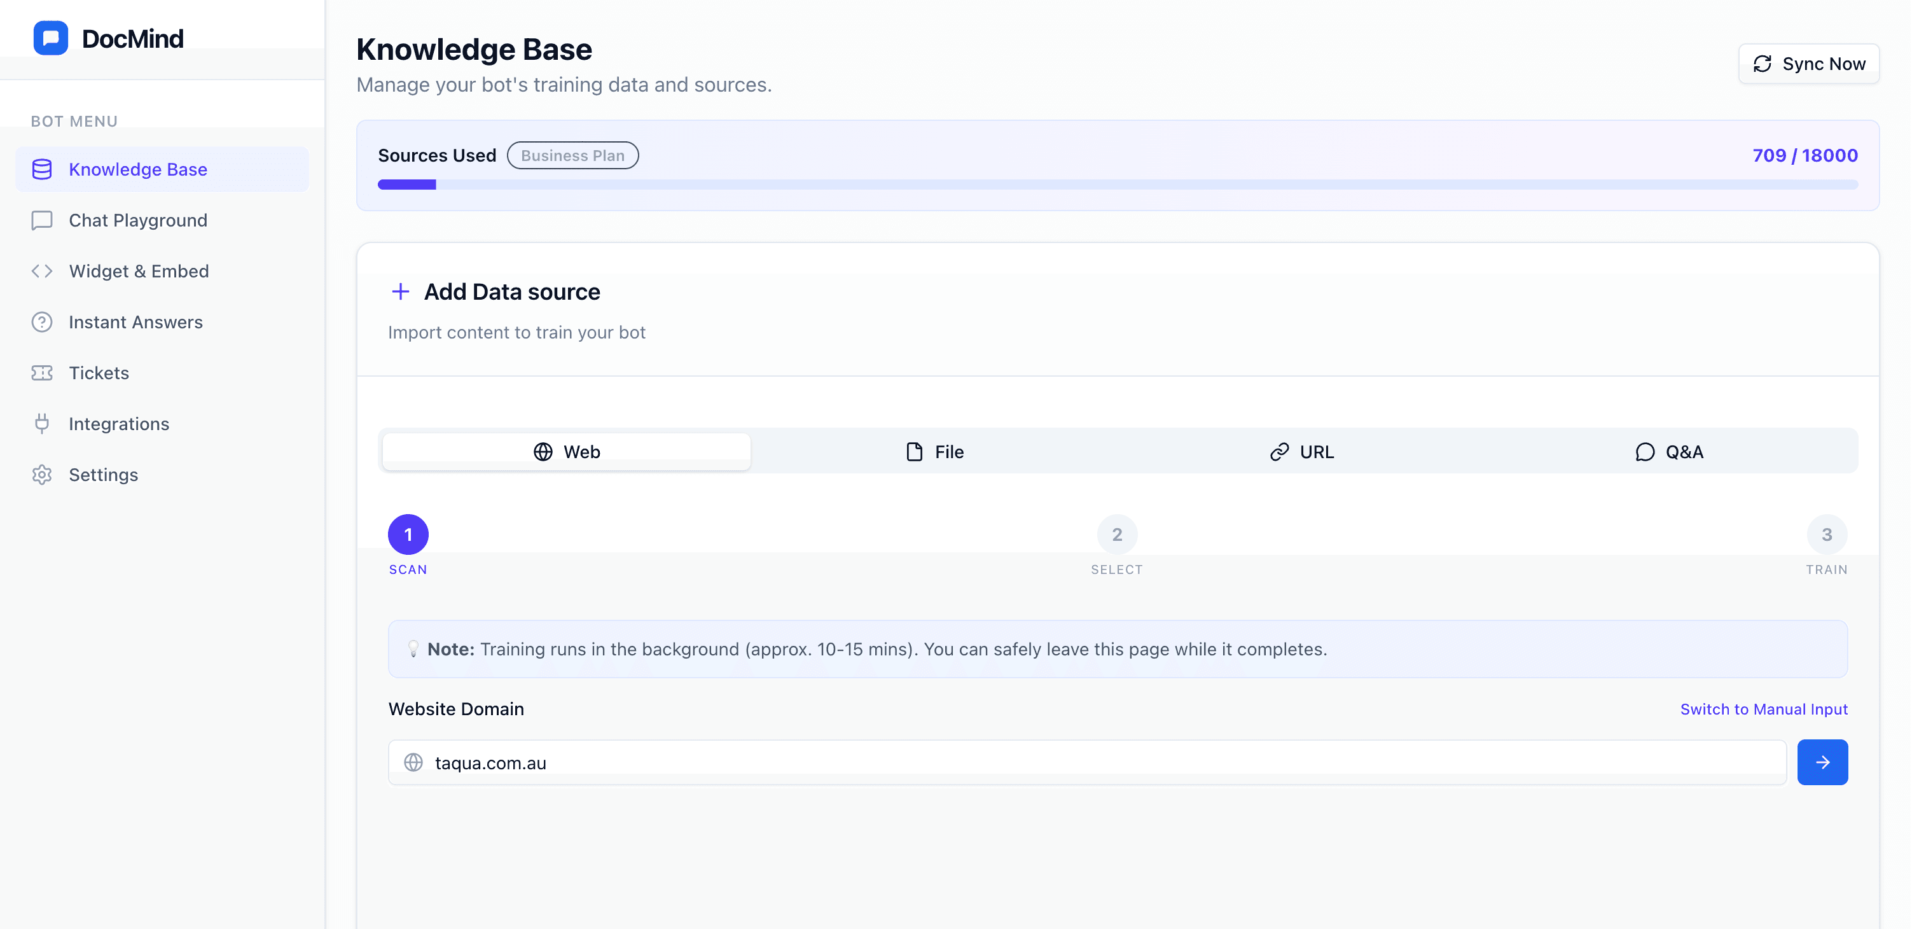This screenshot has height=929, width=1912.
Task: Click the globe icon in the domain field
Action: (413, 762)
